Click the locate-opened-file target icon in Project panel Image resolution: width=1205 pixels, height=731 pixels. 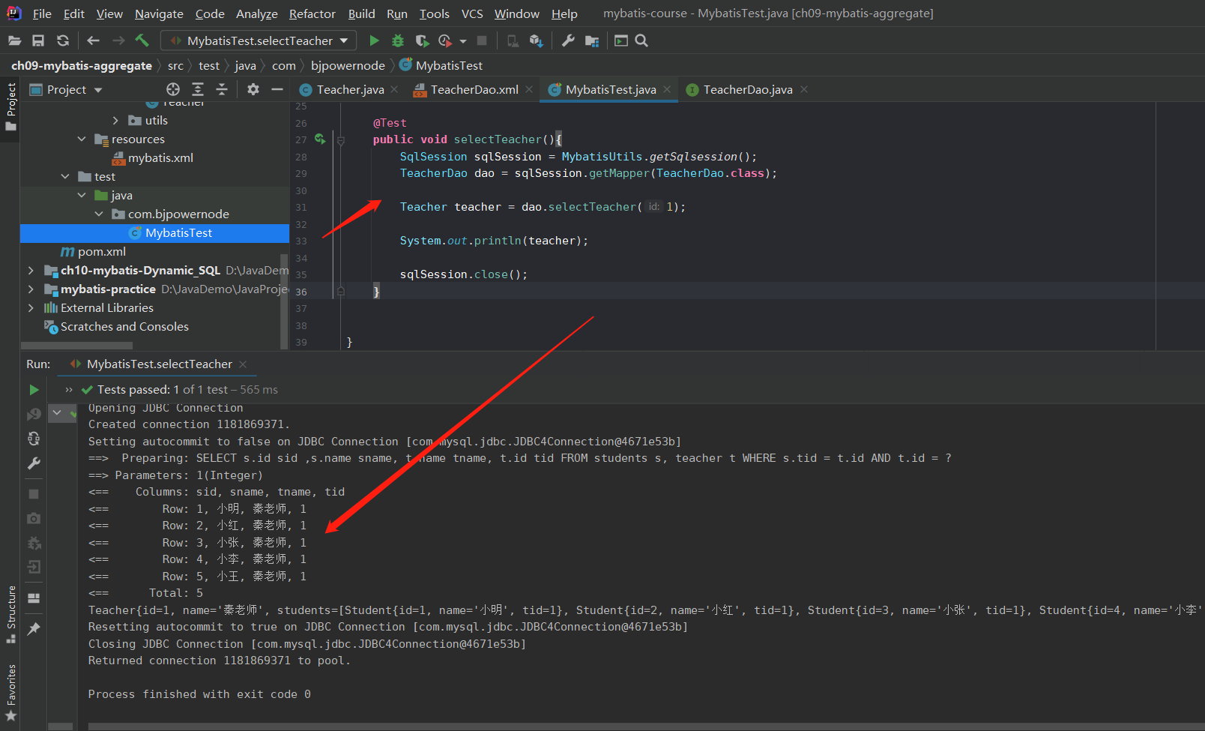[173, 89]
